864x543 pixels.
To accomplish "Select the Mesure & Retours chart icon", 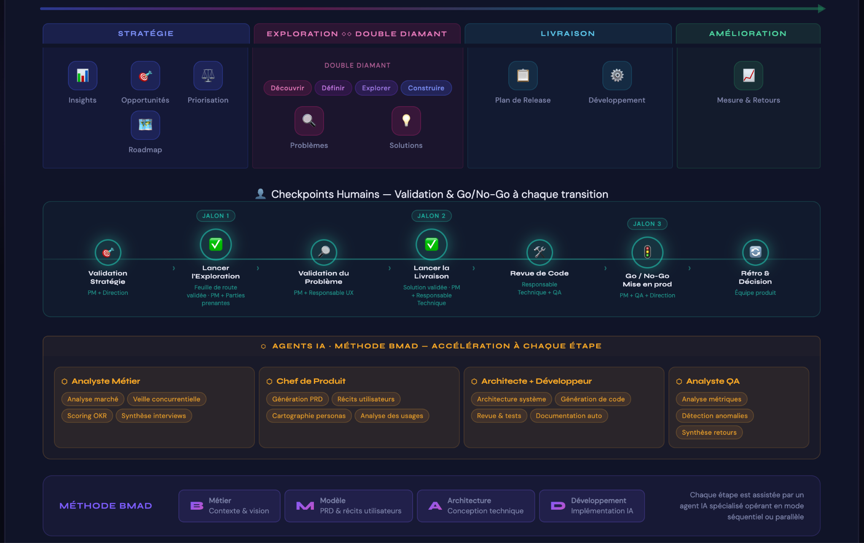I will (748, 76).
